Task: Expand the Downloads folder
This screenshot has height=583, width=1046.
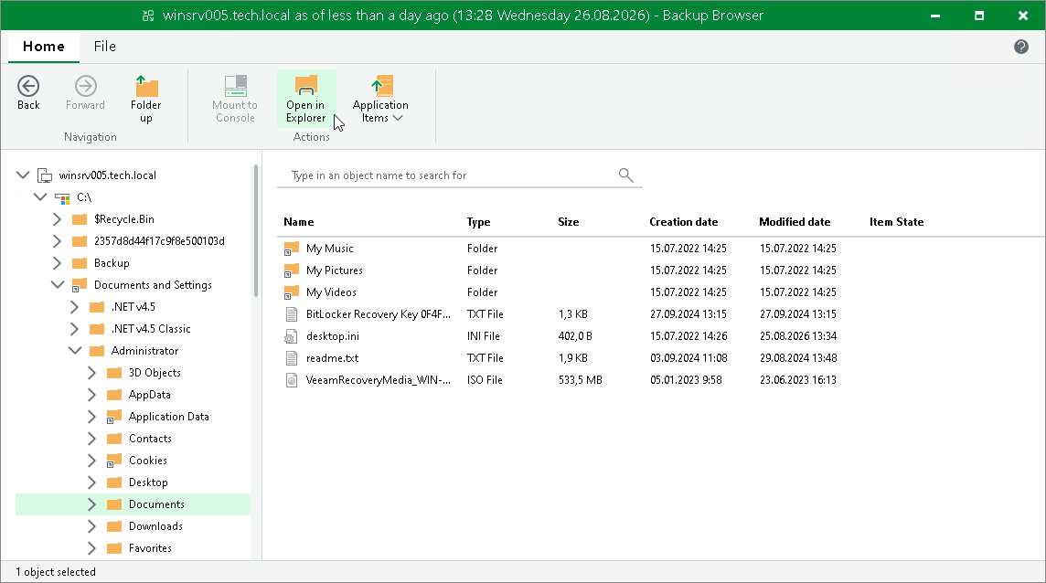Action: (x=91, y=526)
